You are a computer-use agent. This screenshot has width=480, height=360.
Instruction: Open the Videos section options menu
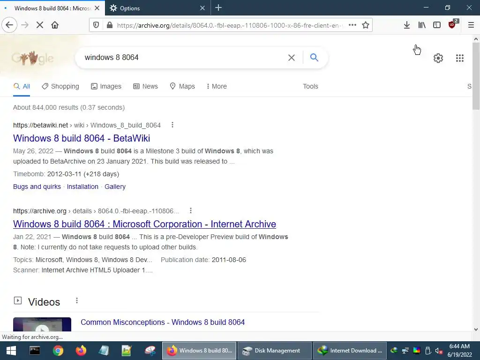(77, 300)
